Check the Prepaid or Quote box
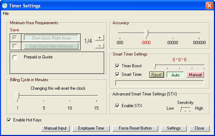This screenshot has width=215, height=136. pos(15,57)
